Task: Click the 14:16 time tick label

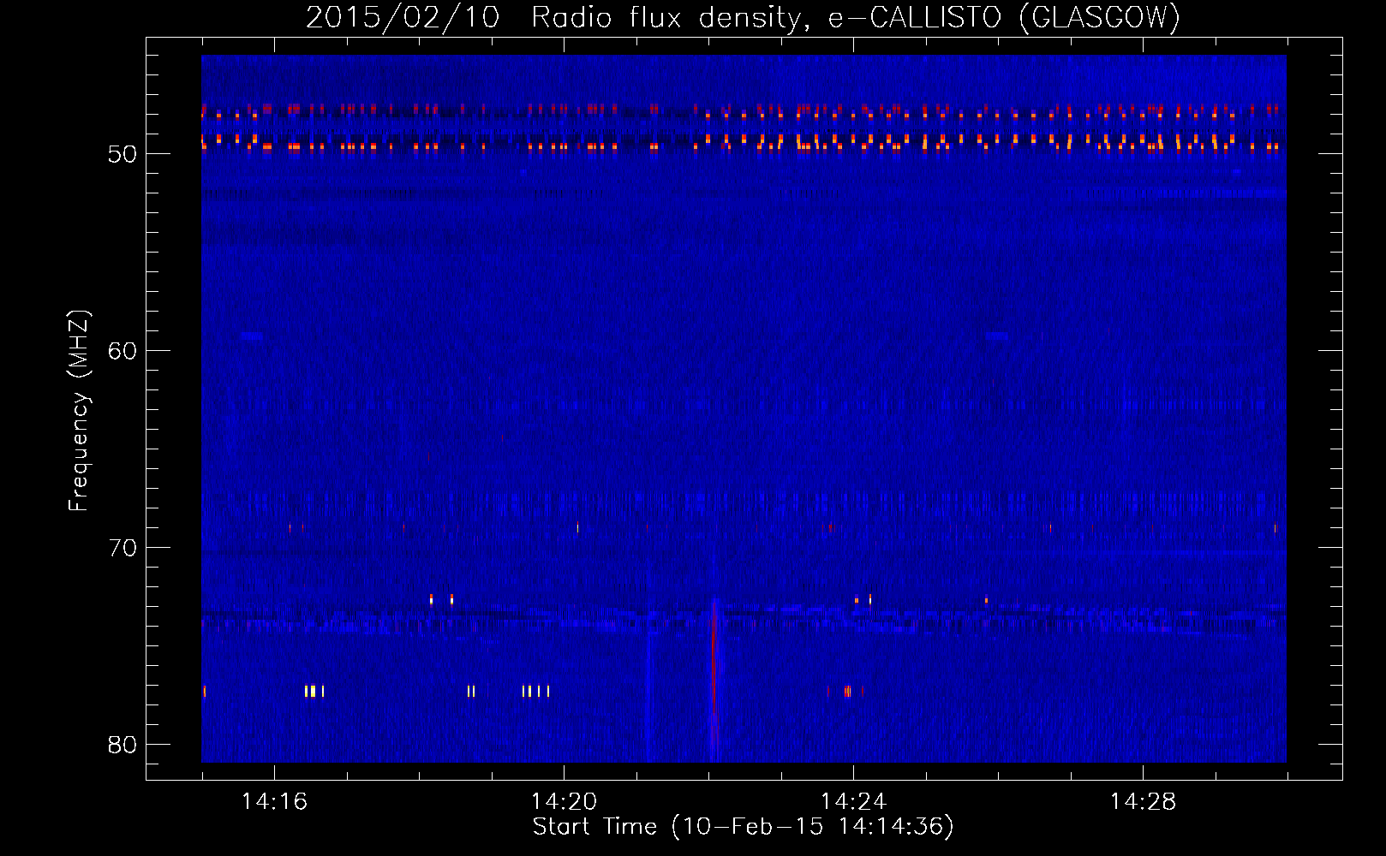Action: [x=274, y=802]
